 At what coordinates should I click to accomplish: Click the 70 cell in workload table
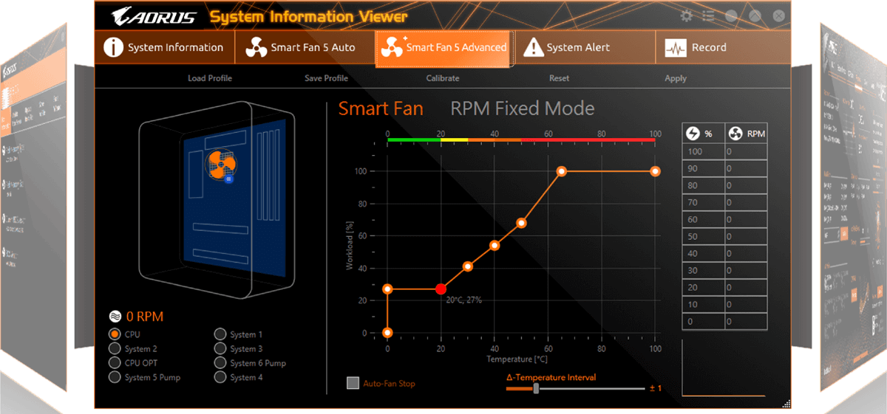tap(703, 203)
